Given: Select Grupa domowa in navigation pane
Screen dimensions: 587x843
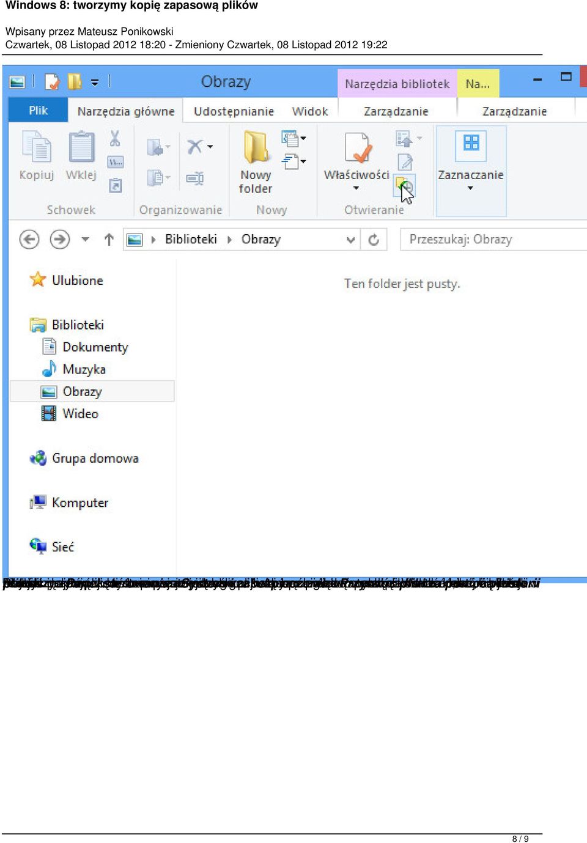Looking at the screenshot, I should (84, 458).
